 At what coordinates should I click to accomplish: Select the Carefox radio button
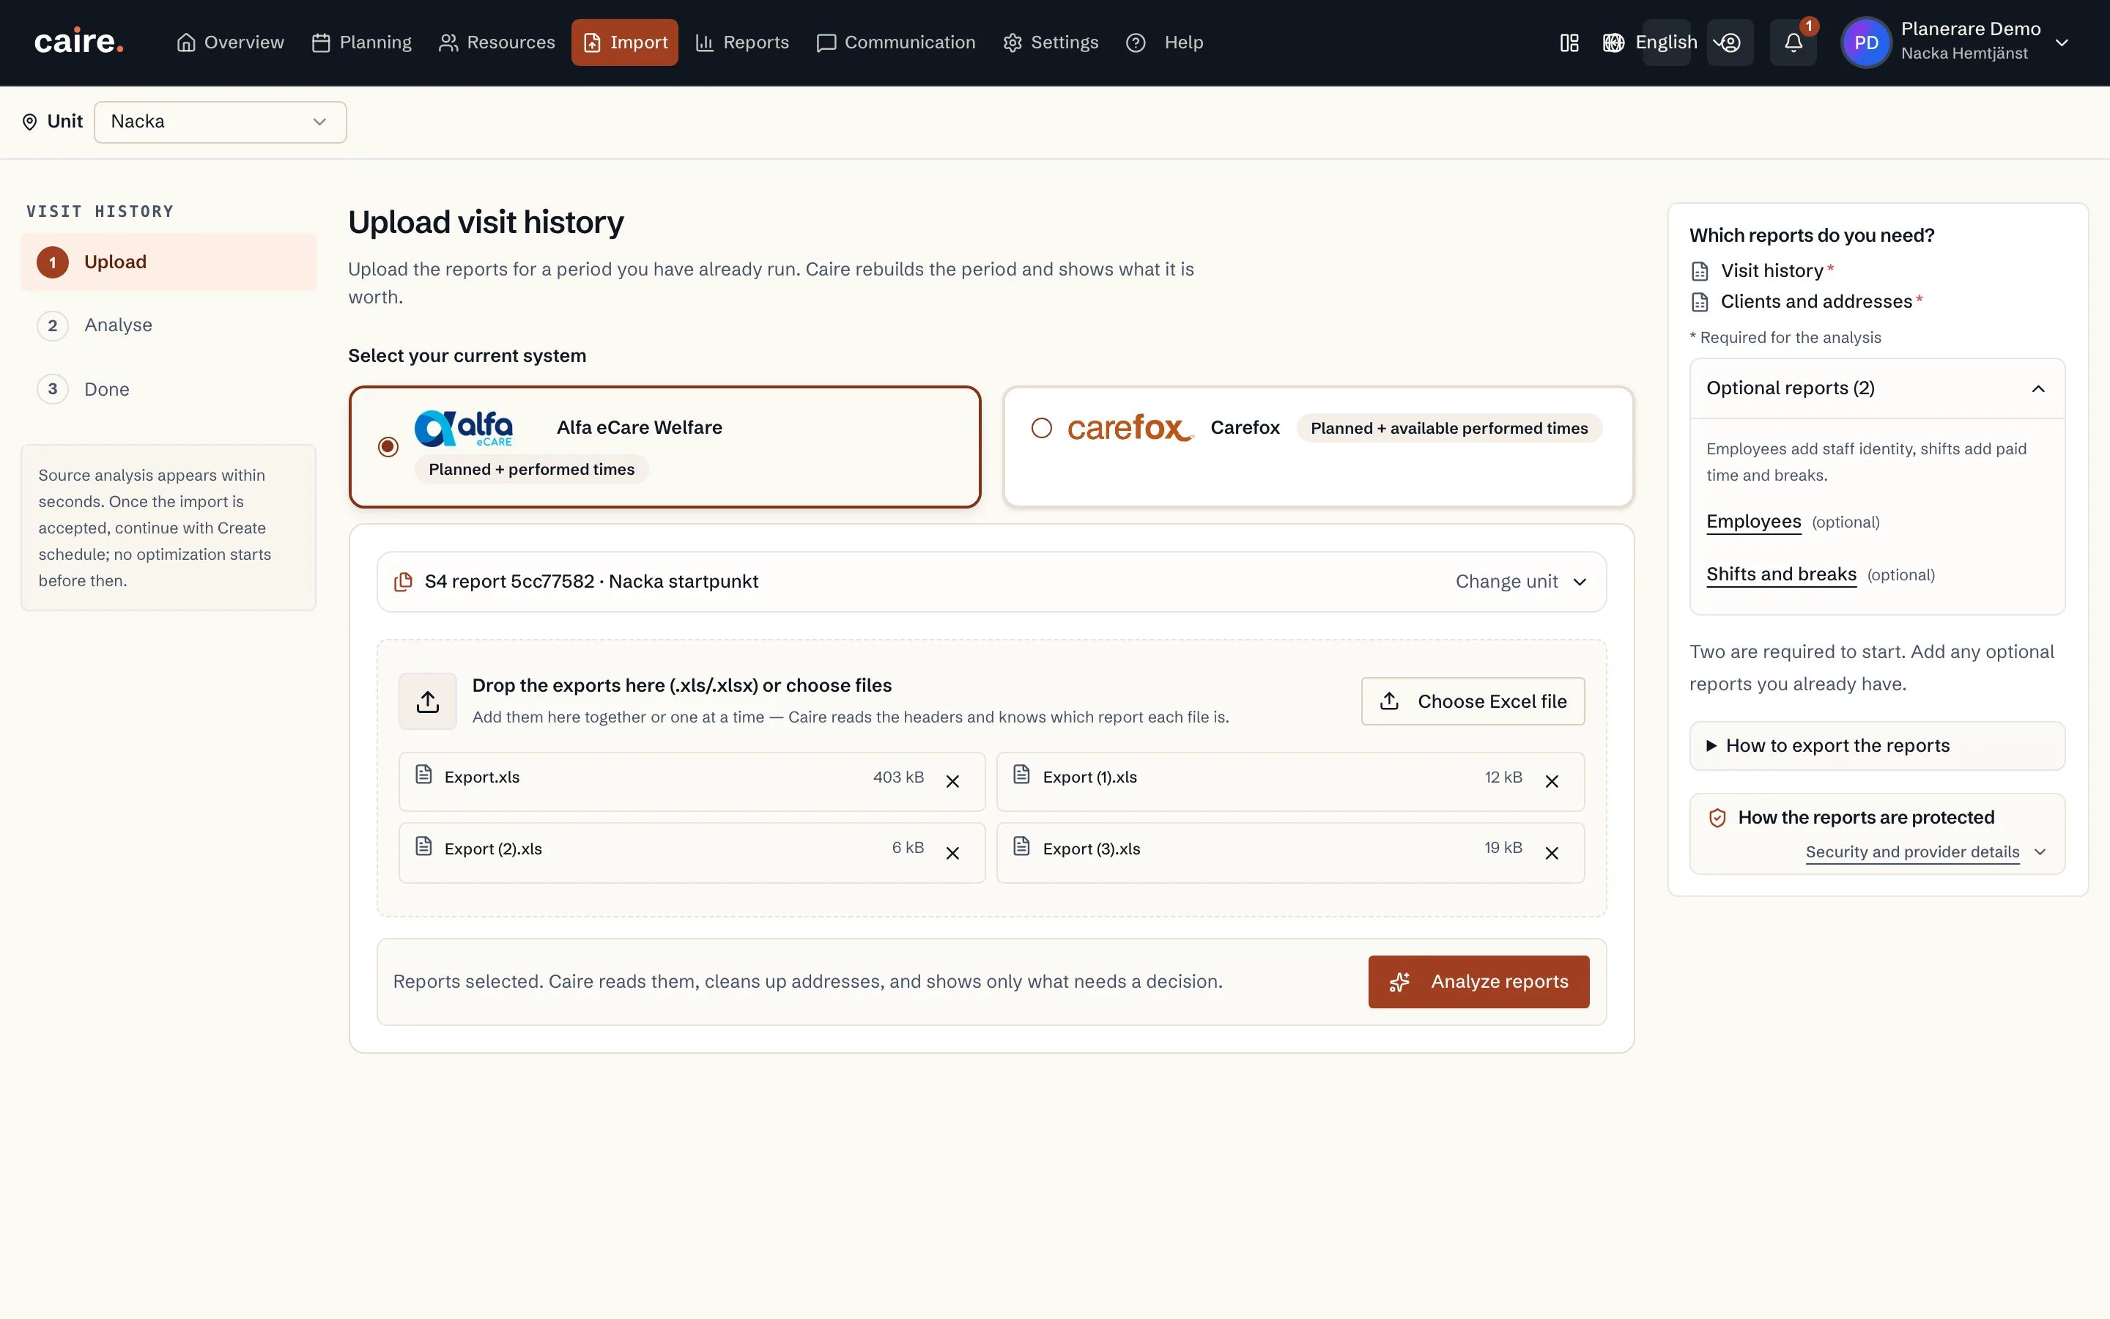coord(1041,429)
